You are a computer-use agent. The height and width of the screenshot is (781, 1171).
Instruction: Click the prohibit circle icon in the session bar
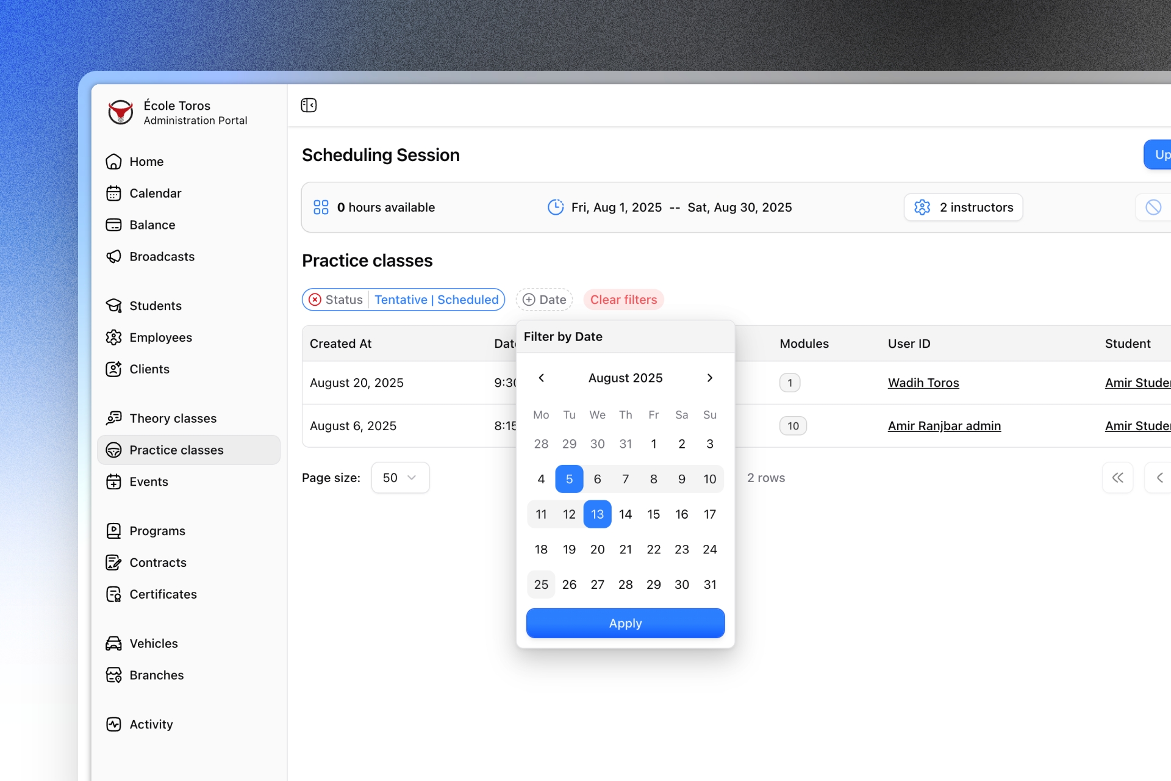coord(1153,207)
